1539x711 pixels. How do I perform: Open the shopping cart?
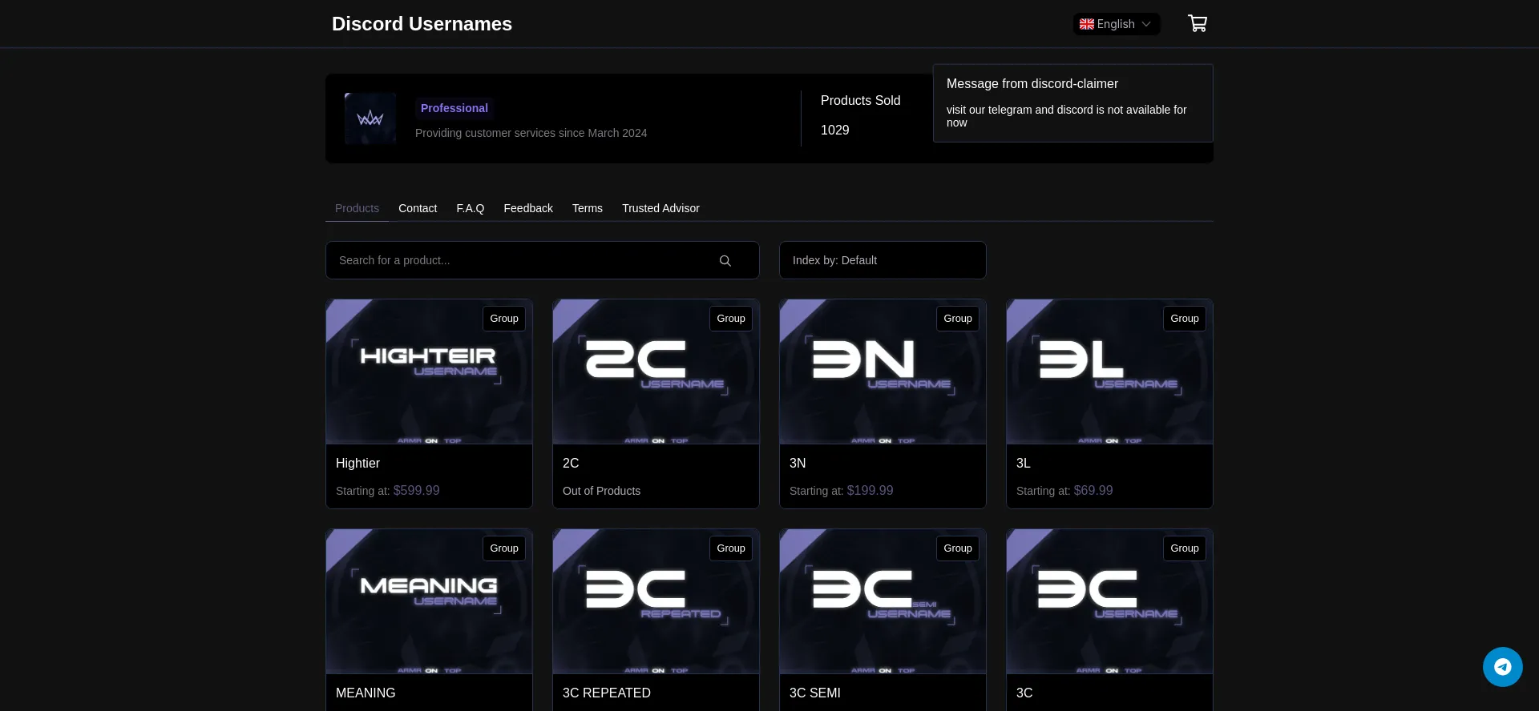pos(1198,23)
